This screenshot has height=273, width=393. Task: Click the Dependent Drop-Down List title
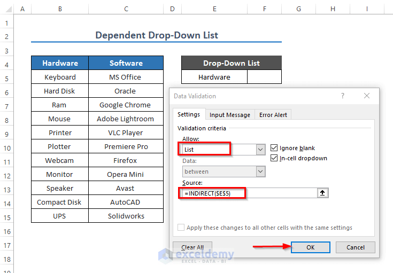157,35
